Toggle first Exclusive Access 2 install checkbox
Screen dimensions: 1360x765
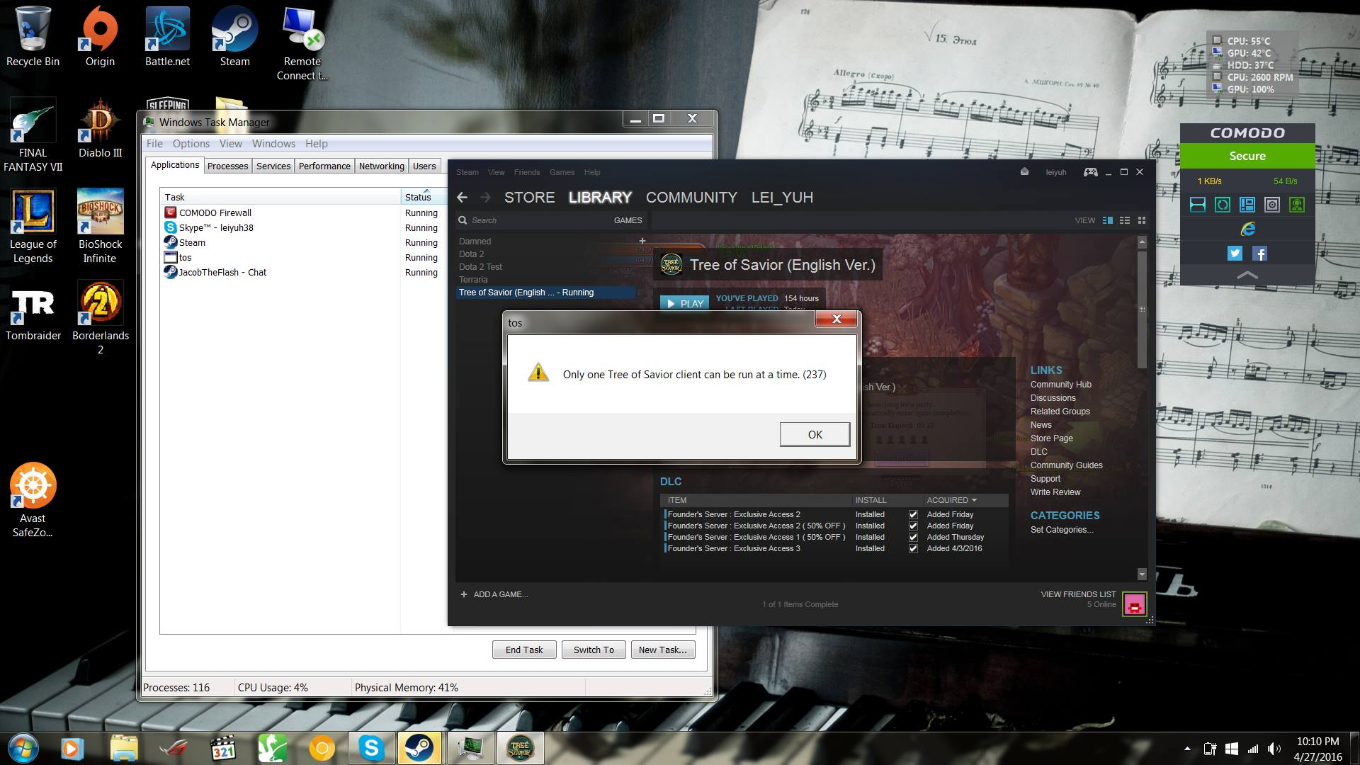[913, 515]
